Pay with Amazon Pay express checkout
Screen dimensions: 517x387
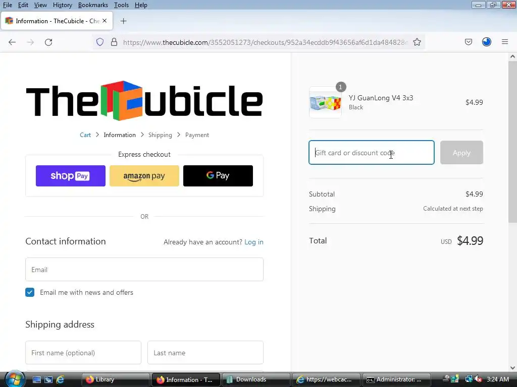click(144, 176)
